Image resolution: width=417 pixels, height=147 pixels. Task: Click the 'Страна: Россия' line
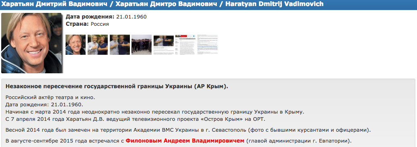tap(87, 24)
